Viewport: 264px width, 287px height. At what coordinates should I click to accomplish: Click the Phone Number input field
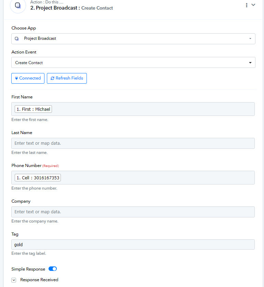click(133, 178)
